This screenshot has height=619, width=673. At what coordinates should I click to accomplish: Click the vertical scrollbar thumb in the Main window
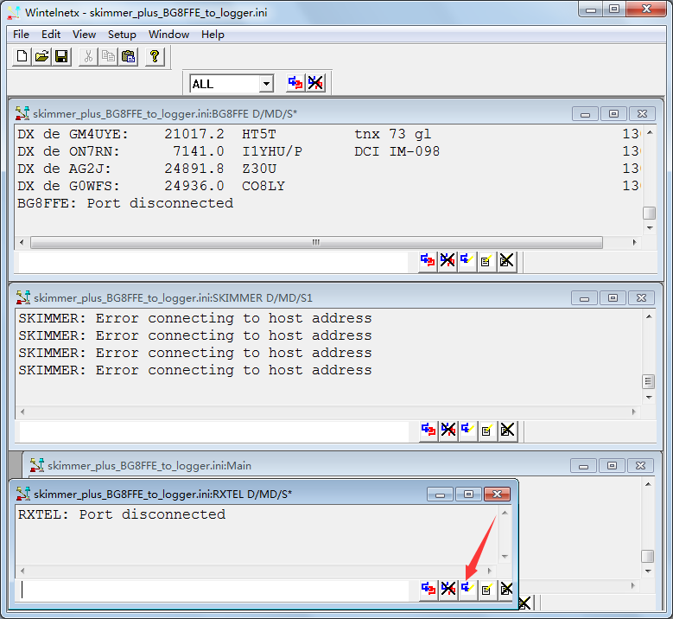point(647,556)
